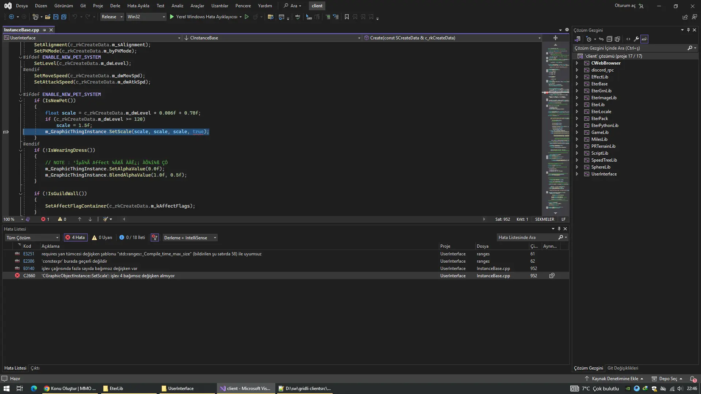Image resolution: width=701 pixels, height=394 pixels.
Task: Open the Create function member dropdown
Action: point(452,38)
